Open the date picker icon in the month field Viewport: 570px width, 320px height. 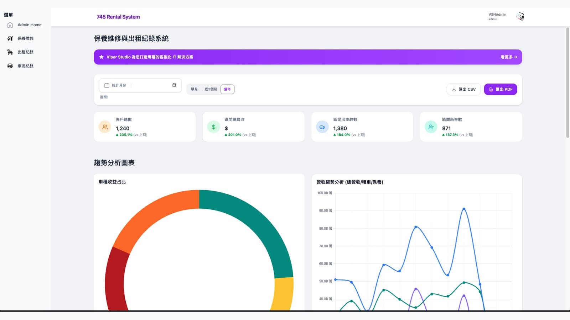tap(174, 85)
